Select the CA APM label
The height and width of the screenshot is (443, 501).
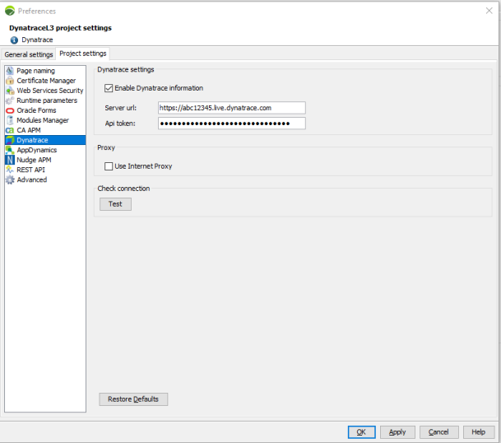point(29,130)
